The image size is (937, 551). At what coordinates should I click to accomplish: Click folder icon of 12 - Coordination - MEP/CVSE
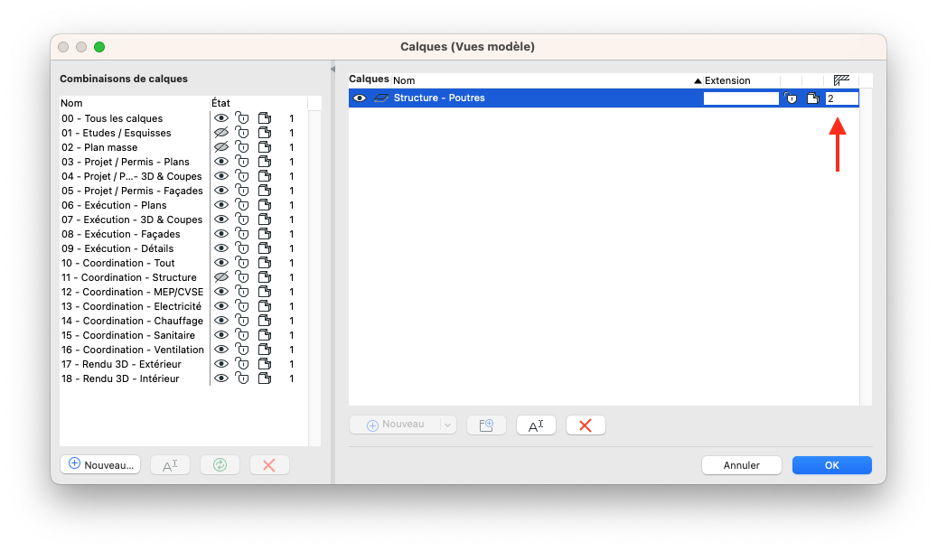coord(264,292)
